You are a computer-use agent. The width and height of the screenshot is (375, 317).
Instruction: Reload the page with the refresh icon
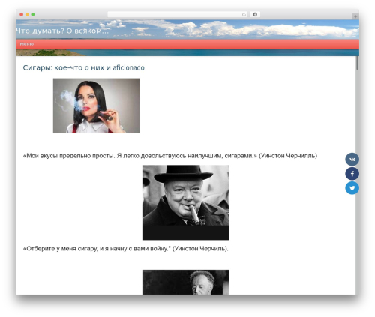244,14
